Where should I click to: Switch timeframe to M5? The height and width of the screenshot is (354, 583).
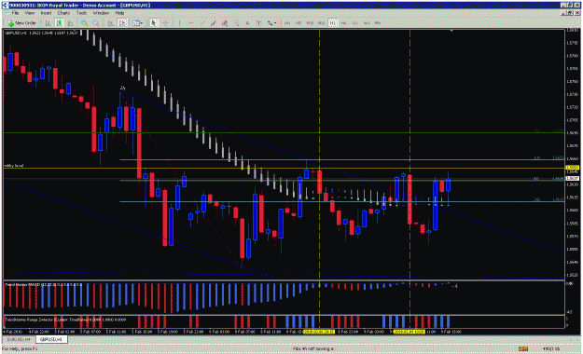298,23
